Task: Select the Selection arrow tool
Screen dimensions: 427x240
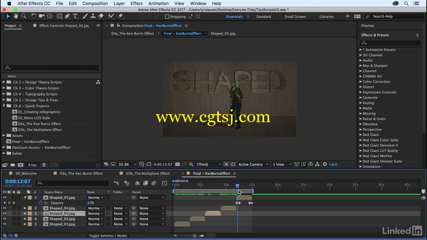Action: point(8,17)
